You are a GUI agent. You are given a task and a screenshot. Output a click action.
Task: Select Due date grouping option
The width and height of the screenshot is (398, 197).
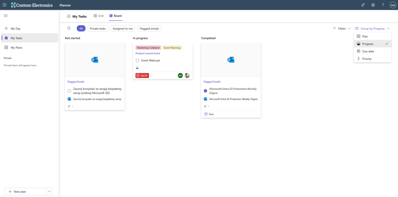click(x=368, y=51)
